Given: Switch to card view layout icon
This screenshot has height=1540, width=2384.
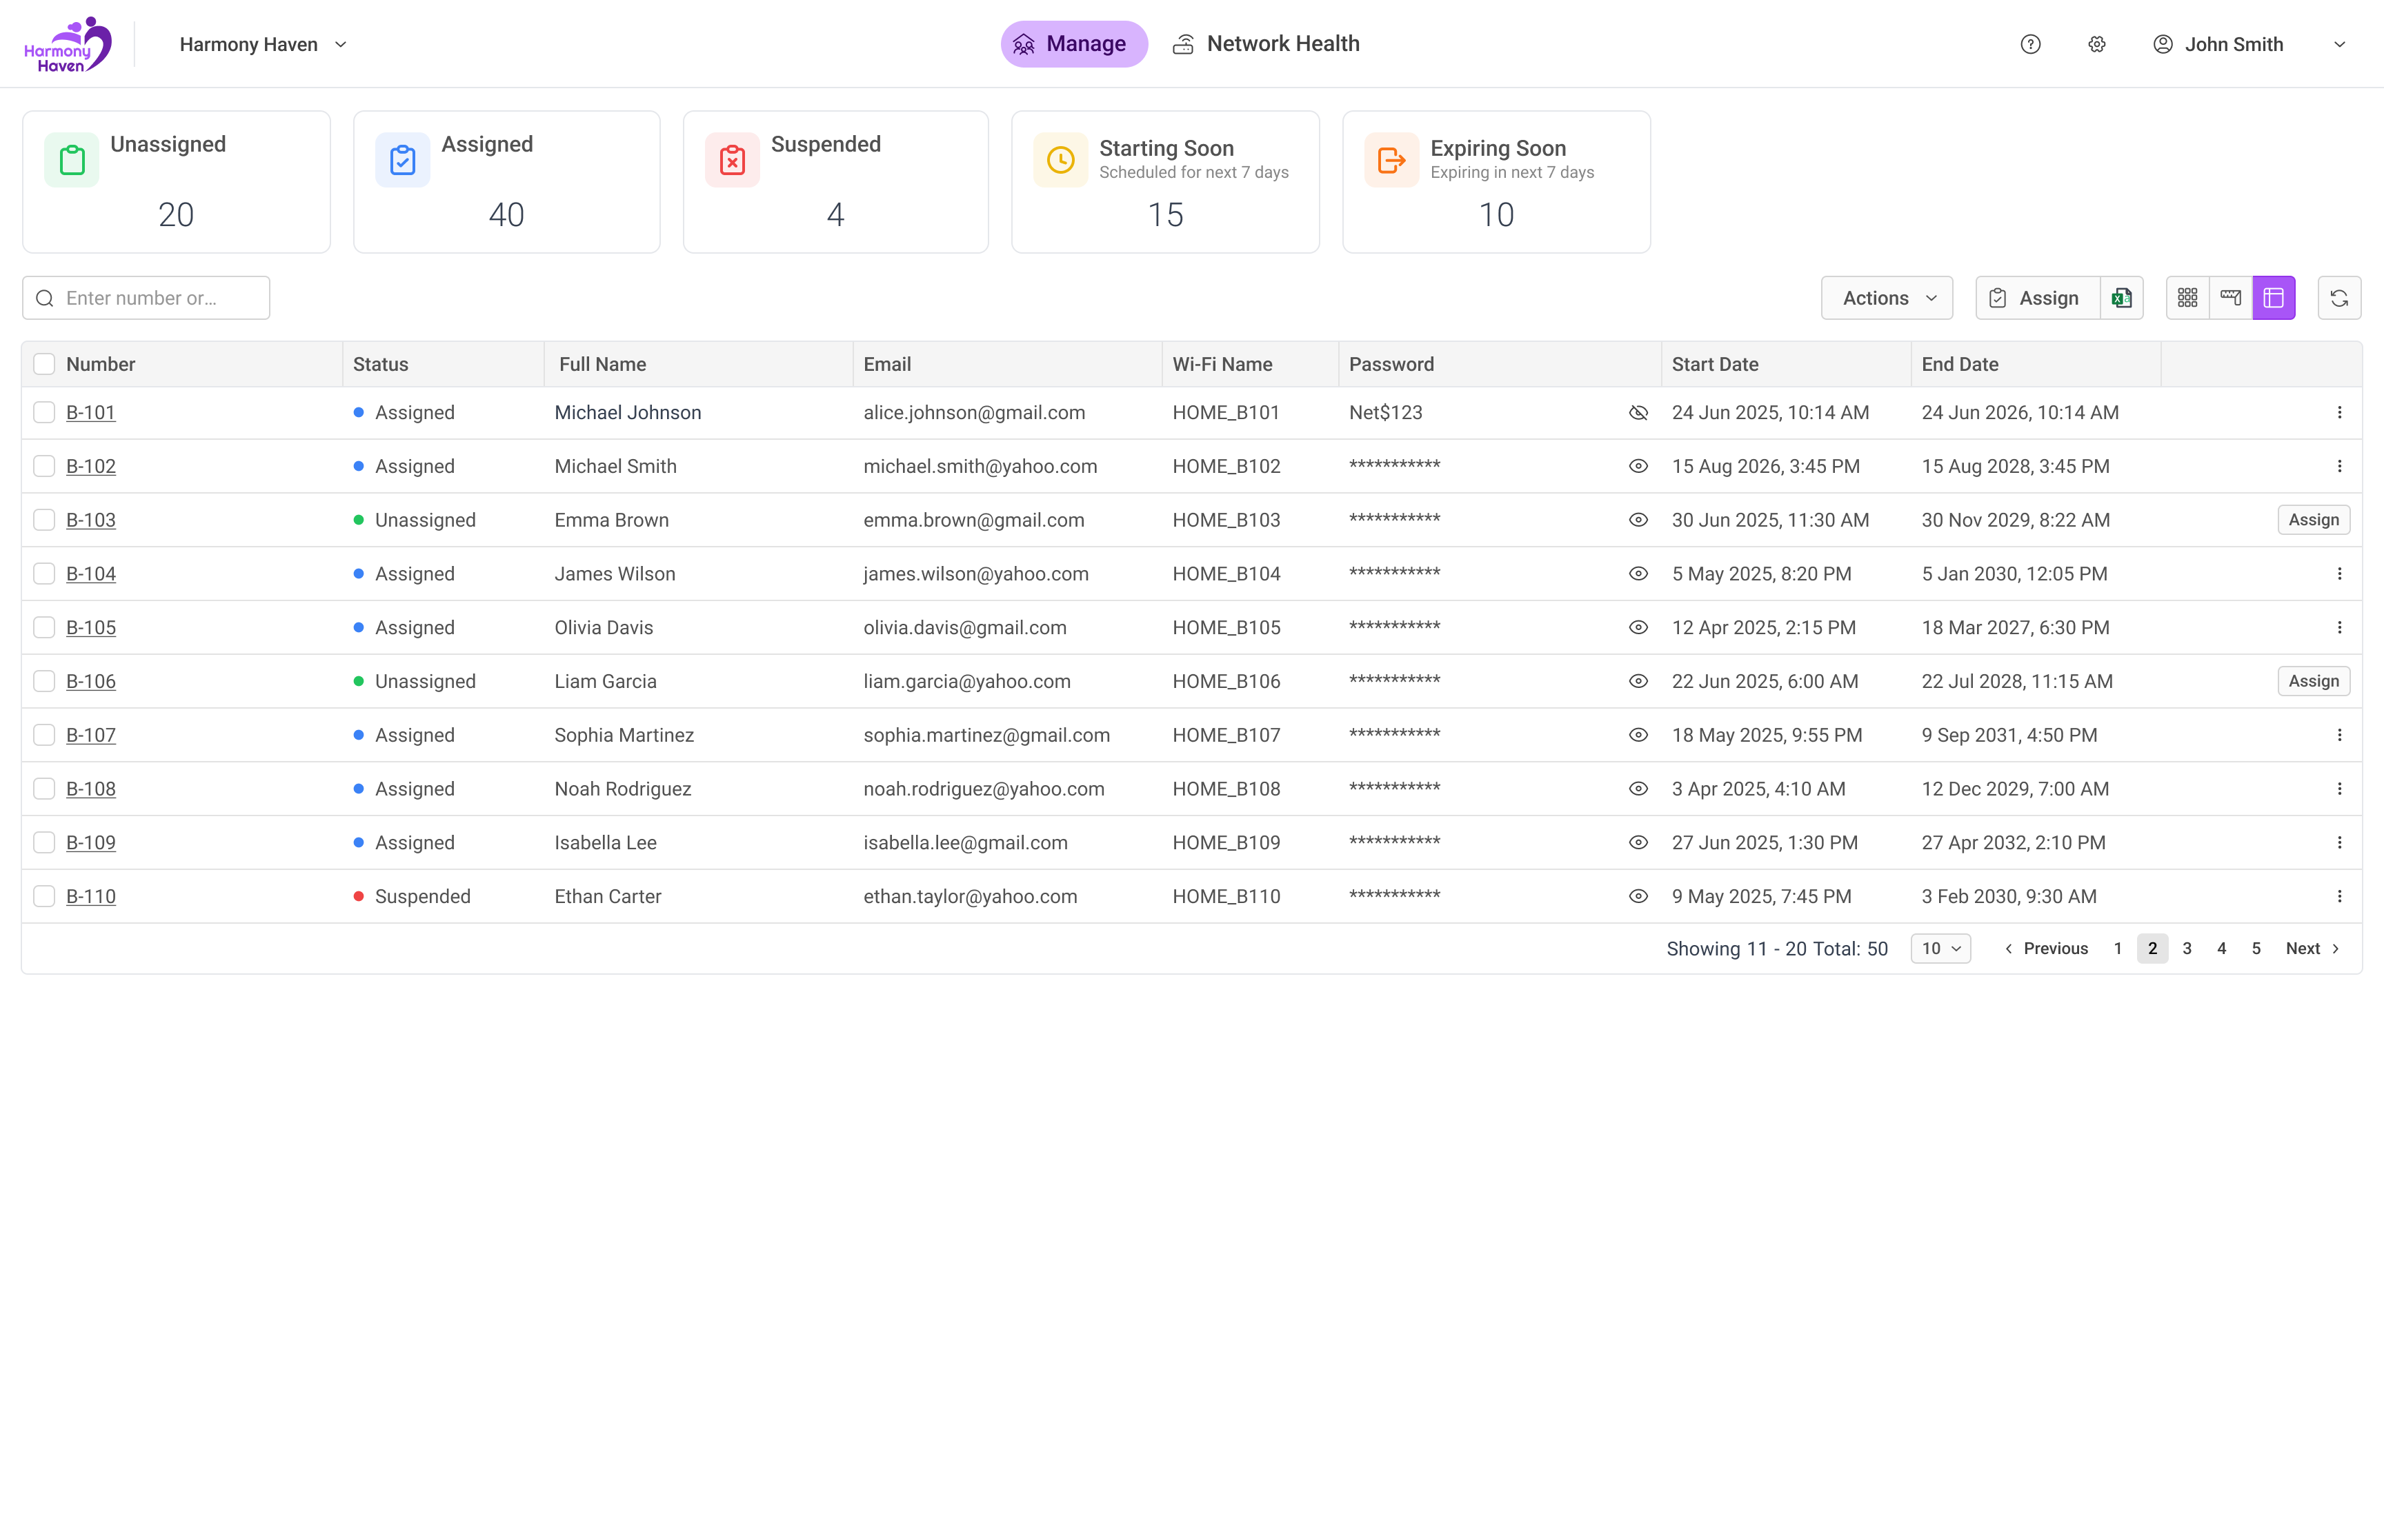Looking at the screenshot, I should (x=2230, y=298).
